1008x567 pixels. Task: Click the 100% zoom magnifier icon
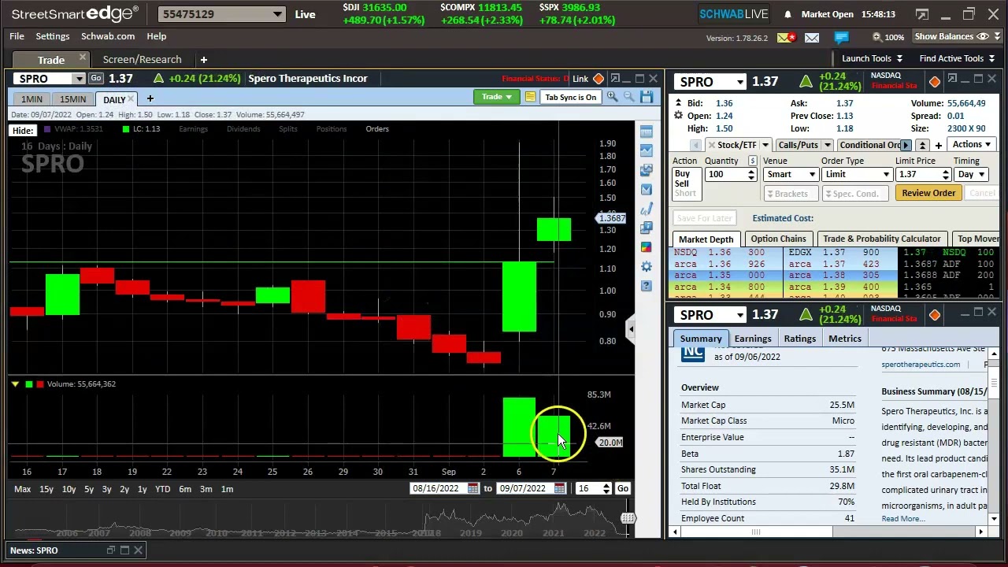876,37
